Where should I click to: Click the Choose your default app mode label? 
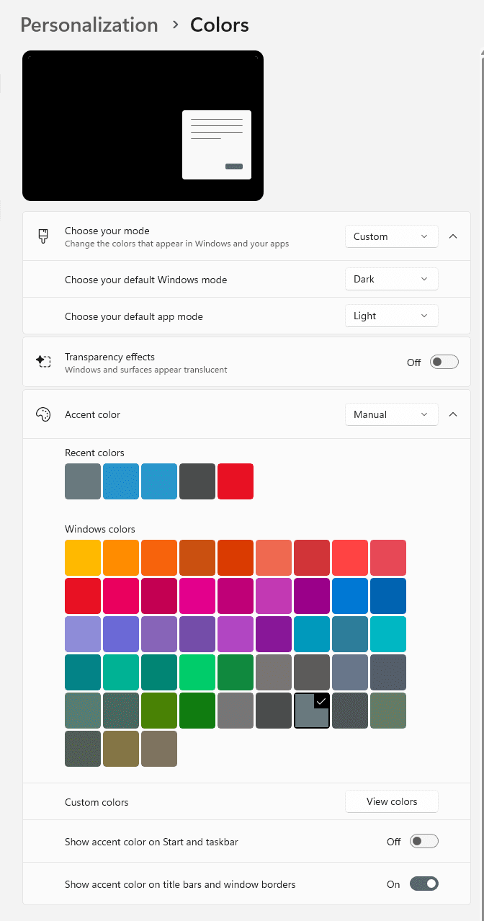click(x=134, y=316)
